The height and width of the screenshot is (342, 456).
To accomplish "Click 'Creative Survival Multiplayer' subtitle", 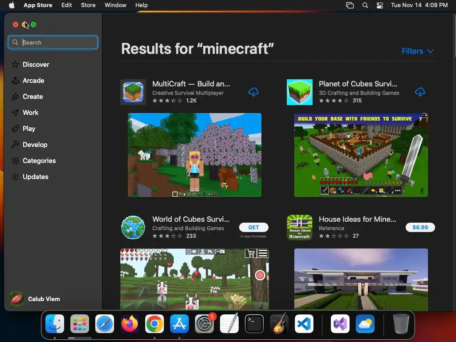I will (188, 93).
